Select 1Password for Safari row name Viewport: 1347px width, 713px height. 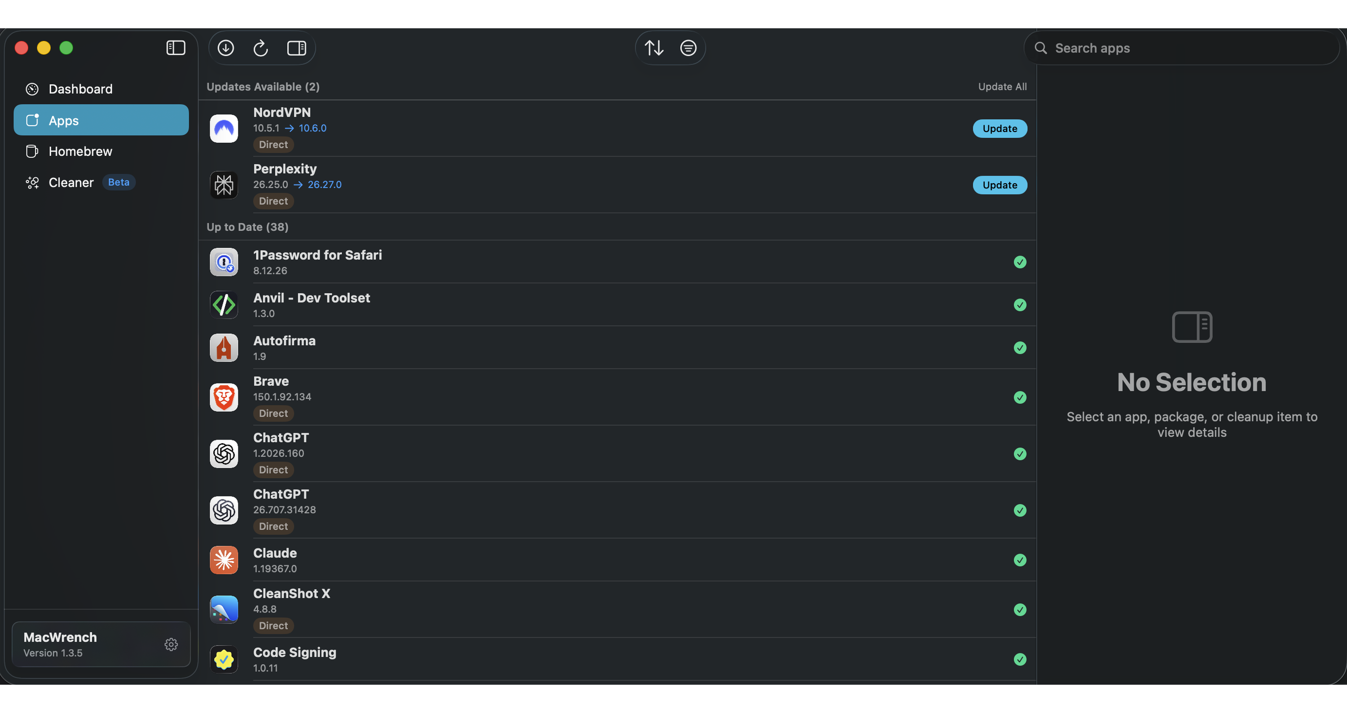tap(317, 255)
